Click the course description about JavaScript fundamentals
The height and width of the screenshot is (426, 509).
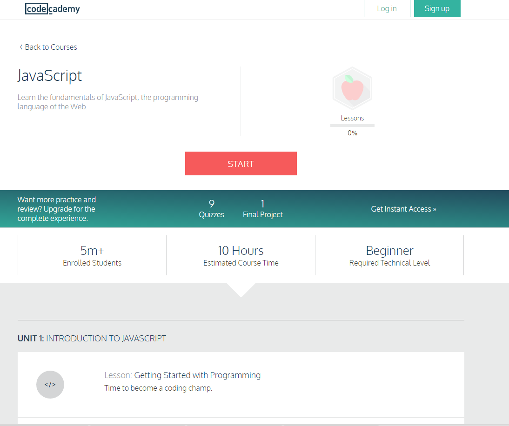(x=108, y=102)
